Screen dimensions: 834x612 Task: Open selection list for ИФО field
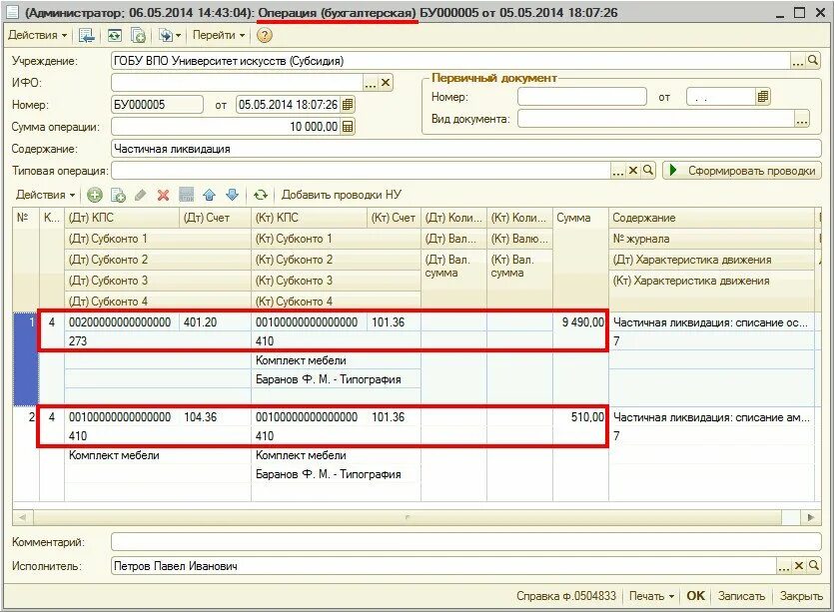pos(371,83)
